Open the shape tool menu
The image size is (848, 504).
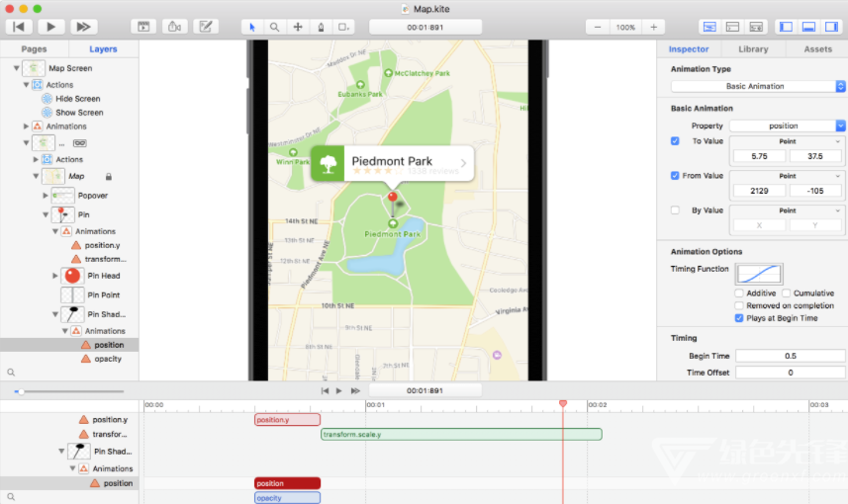pos(343,27)
